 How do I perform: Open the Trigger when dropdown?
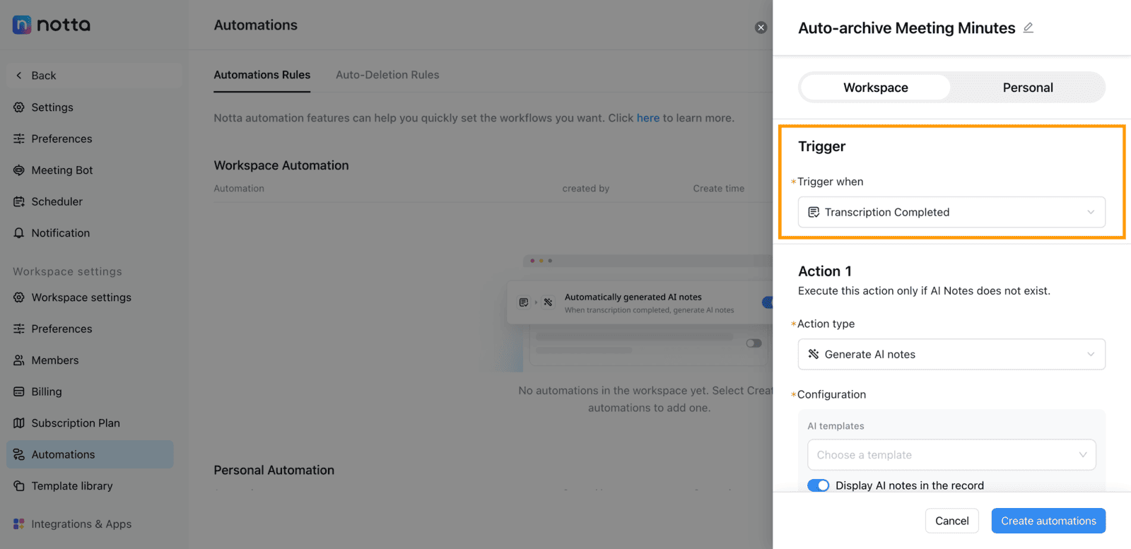tap(951, 212)
